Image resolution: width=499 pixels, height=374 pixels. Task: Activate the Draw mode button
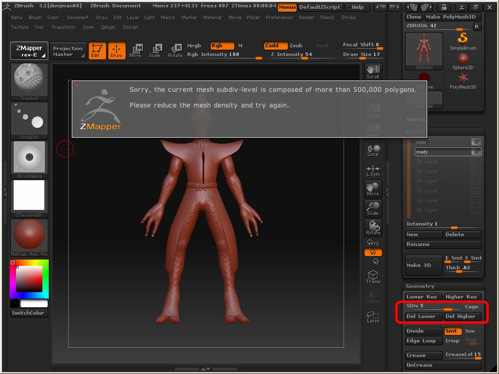[116, 51]
